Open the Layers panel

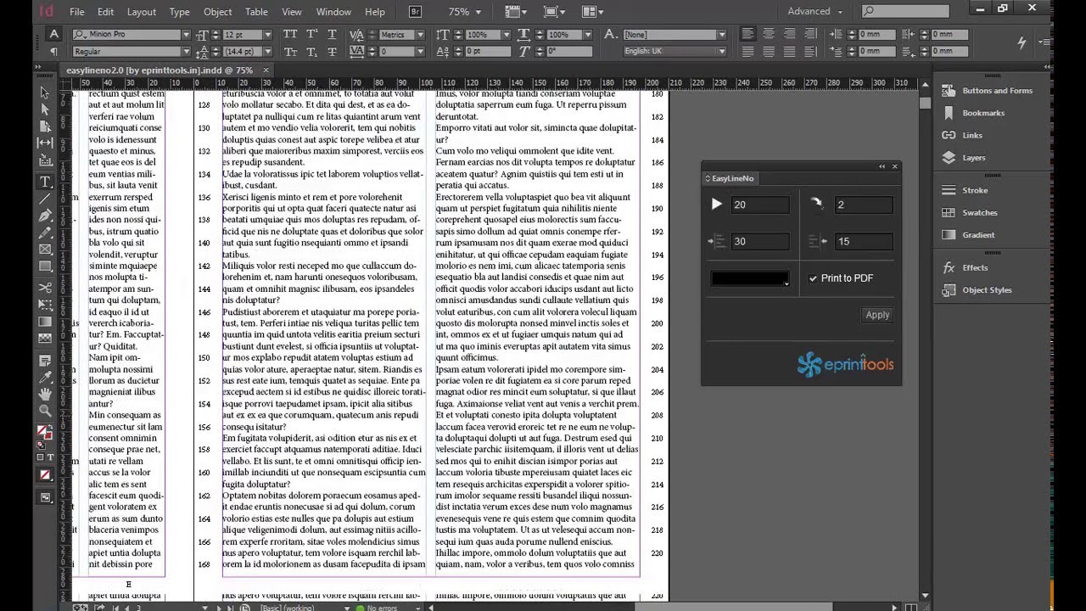pos(965,158)
